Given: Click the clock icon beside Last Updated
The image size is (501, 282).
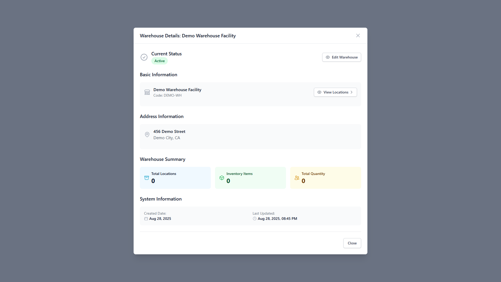Looking at the screenshot, I should tap(255, 219).
